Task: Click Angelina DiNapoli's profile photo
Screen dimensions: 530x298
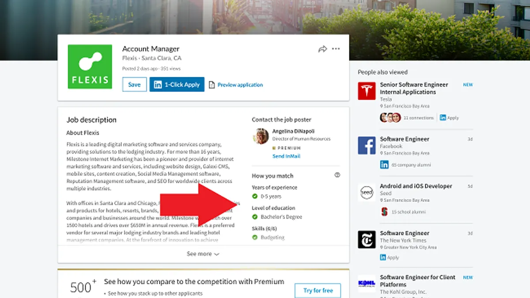Action: click(261, 136)
